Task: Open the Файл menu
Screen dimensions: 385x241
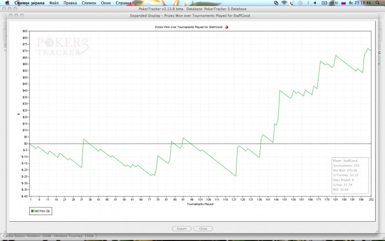Action: click(x=54, y=3)
